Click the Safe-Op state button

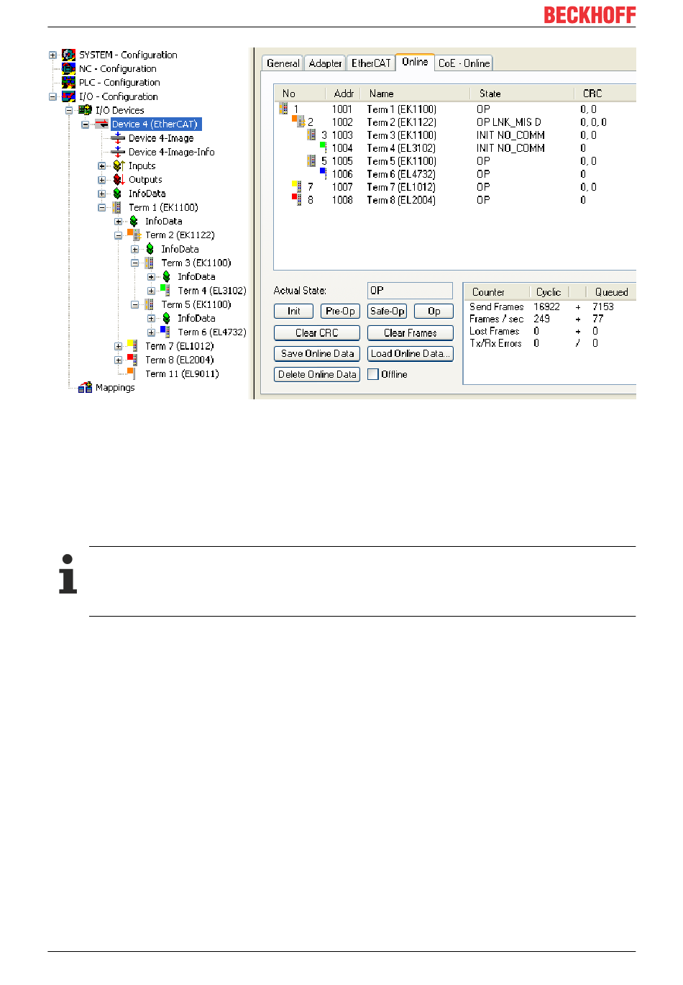(387, 311)
